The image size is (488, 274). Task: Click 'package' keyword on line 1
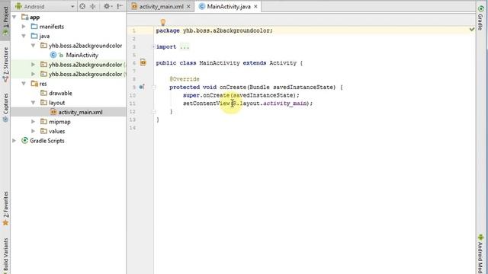pos(168,30)
